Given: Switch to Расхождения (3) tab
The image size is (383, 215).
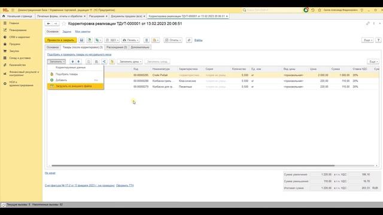Looking at the screenshot, I should pos(117,47).
